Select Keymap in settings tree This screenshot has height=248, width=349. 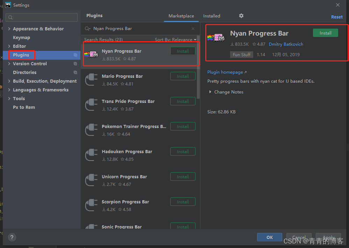coord(21,38)
